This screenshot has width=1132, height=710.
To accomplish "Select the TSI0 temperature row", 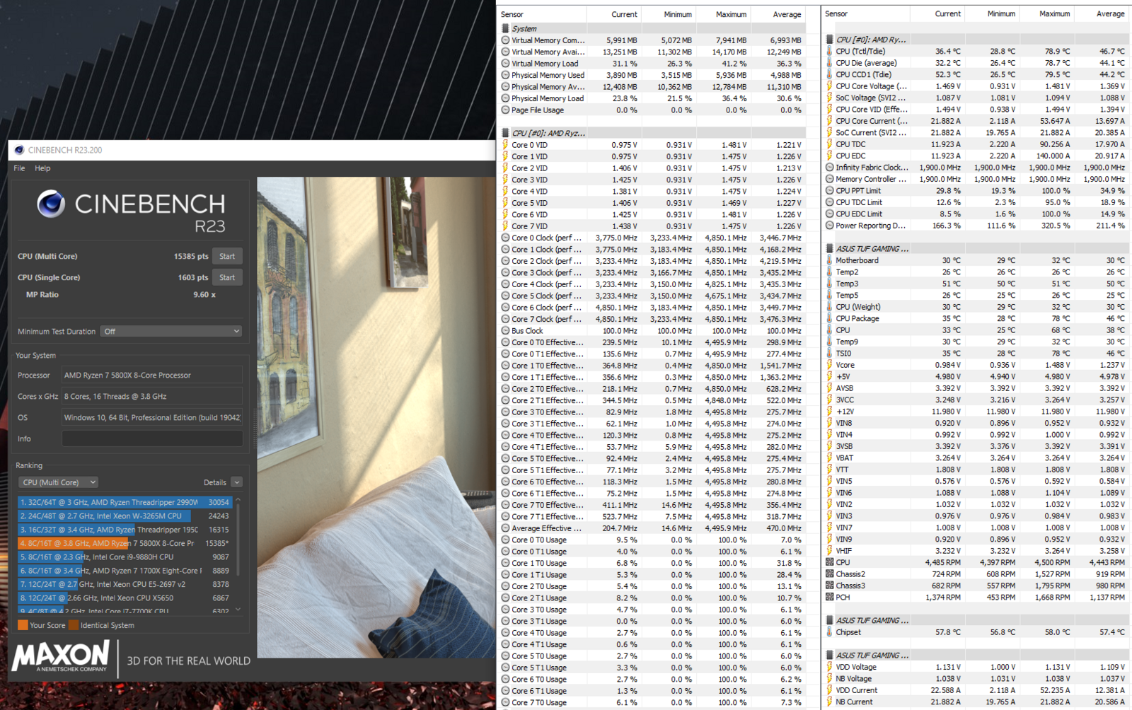I will point(976,354).
